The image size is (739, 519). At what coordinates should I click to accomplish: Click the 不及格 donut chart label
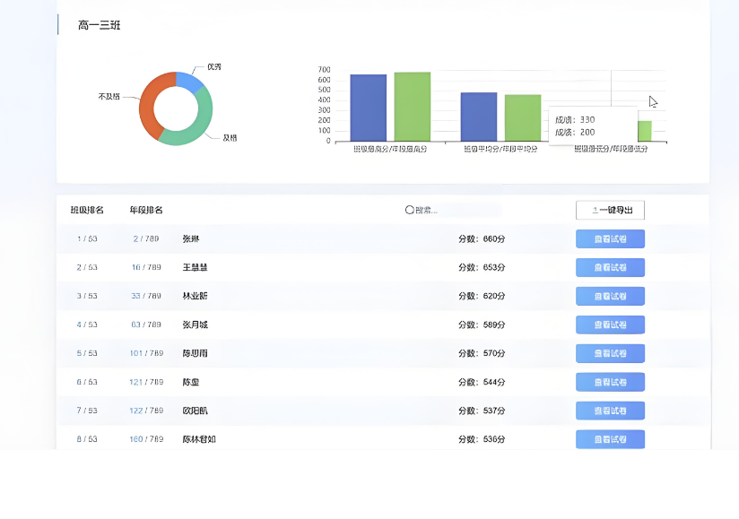tap(109, 97)
